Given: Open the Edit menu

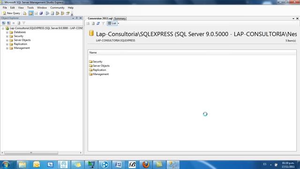Looking at the screenshot, I should pyautogui.click(x=13, y=8).
